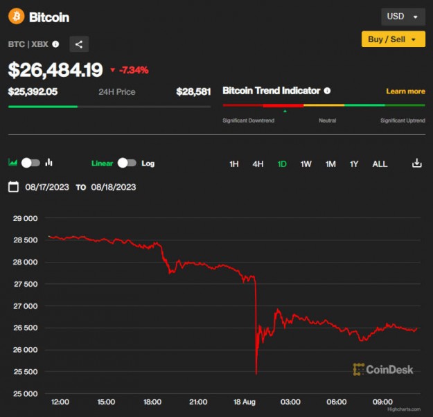Download chart using the download icon

pyautogui.click(x=416, y=163)
